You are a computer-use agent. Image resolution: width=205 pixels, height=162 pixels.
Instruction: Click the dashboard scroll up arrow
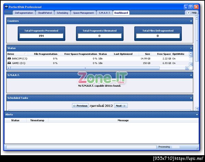(197, 17)
